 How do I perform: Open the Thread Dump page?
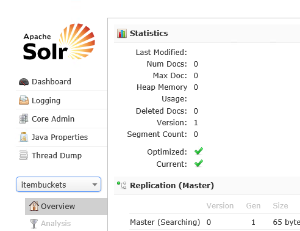pyautogui.click(x=62, y=155)
